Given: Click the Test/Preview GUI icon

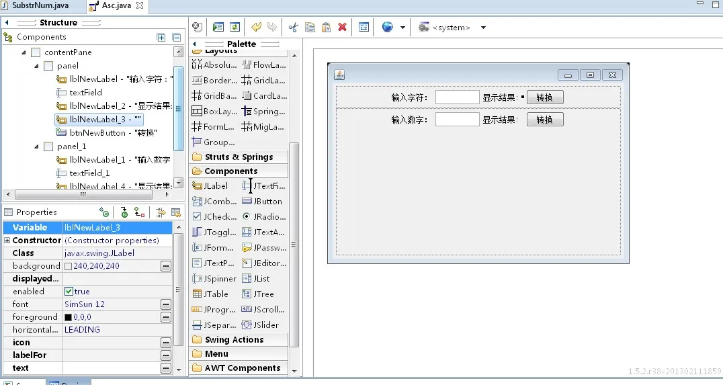Looking at the screenshot, I should 198,28.
